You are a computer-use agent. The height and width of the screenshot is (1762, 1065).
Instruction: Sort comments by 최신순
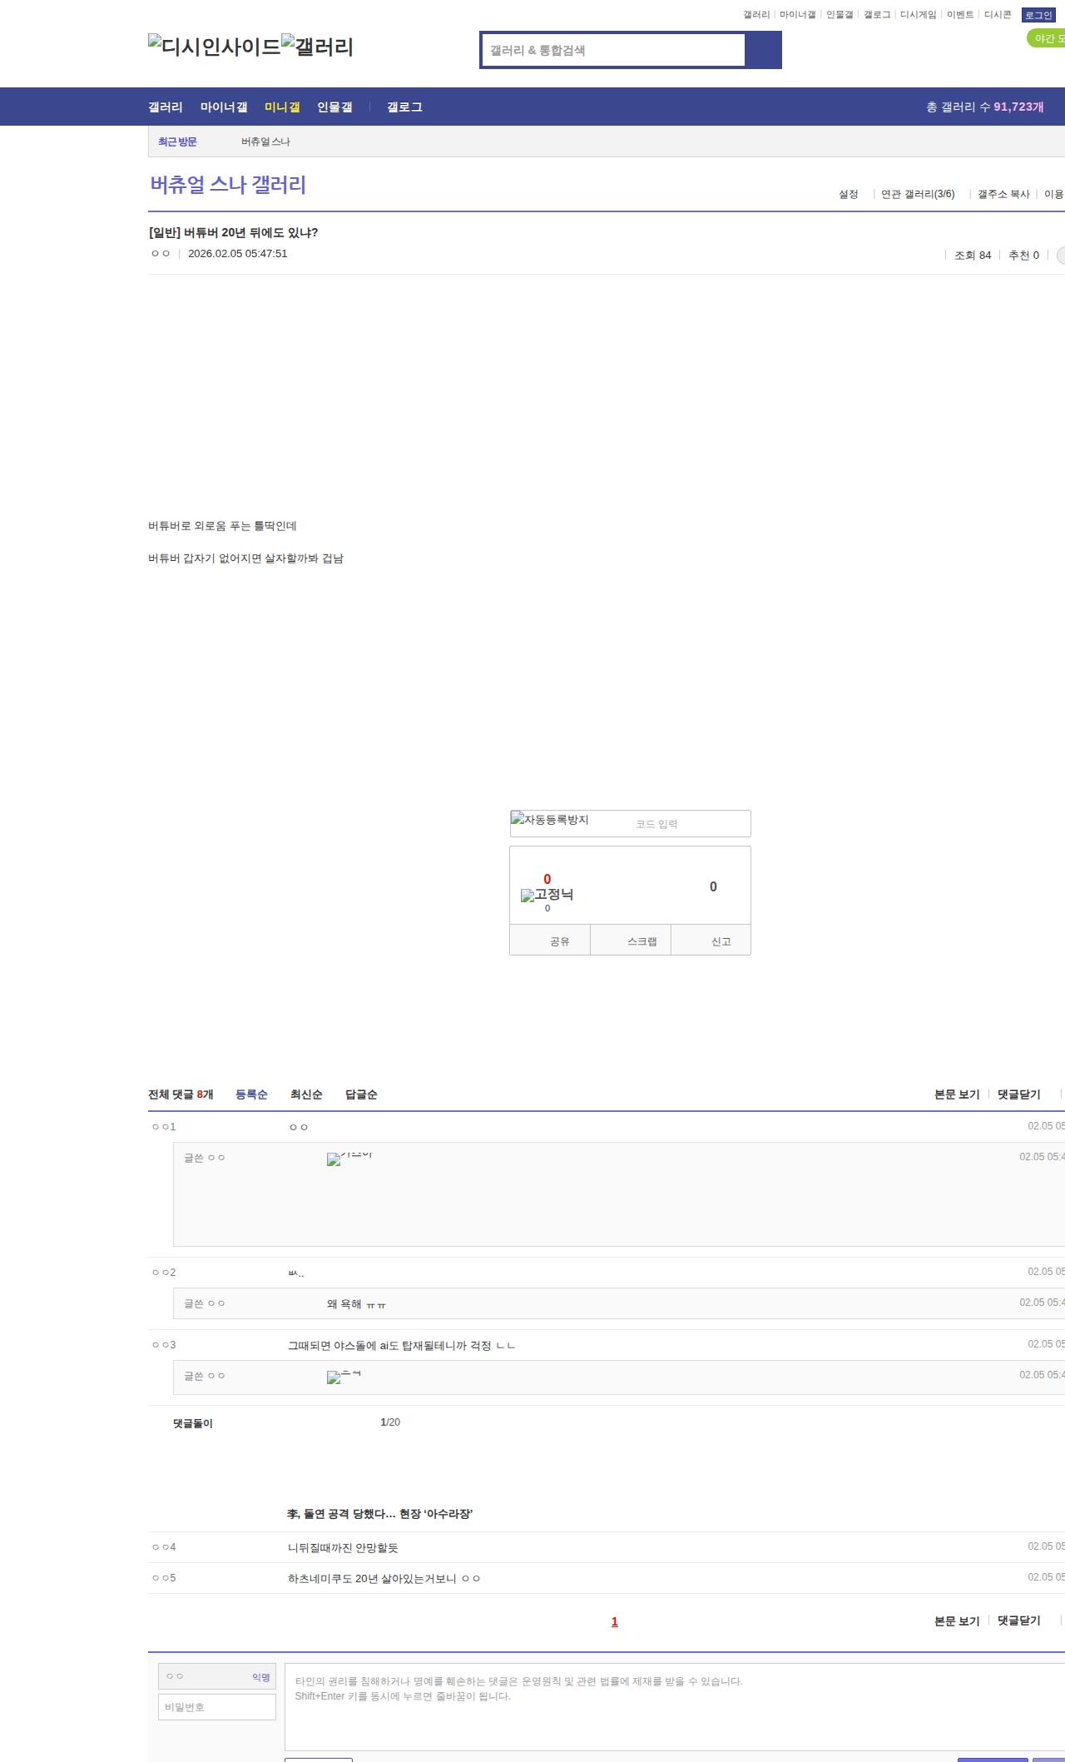click(x=306, y=1094)
